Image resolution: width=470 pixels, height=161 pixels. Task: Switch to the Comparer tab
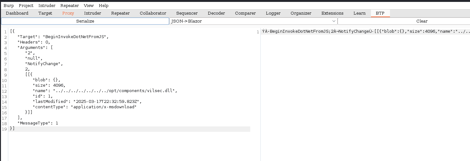pos(245,13)
